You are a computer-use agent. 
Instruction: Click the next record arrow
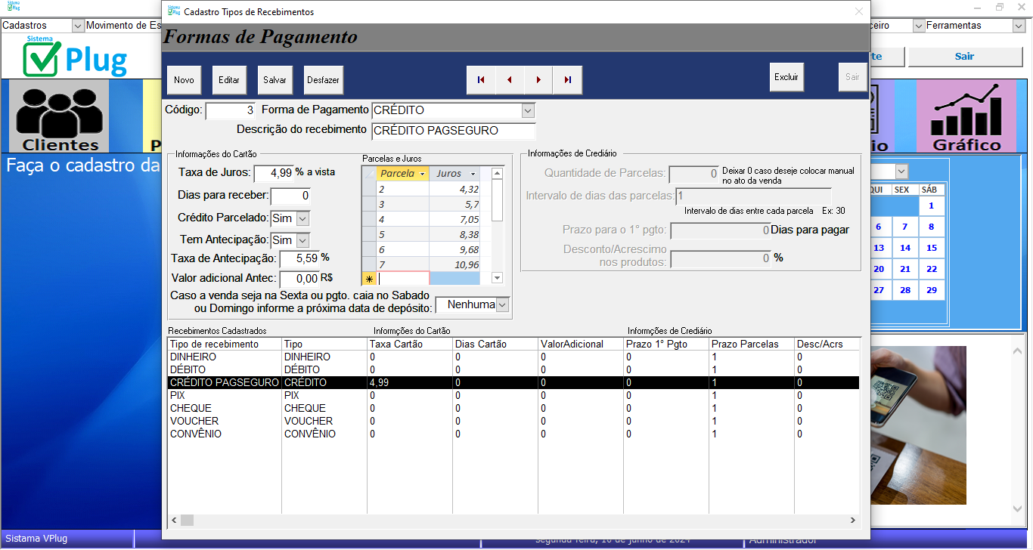coord(538,79)
